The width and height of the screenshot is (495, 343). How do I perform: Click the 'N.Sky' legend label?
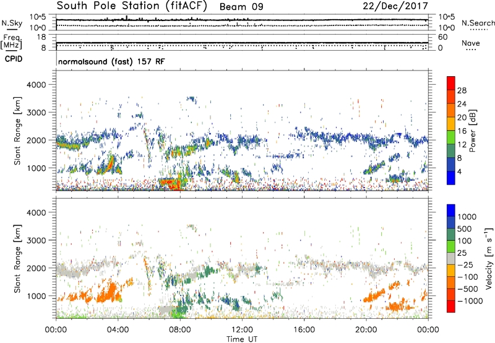click(x=12, y=23)
